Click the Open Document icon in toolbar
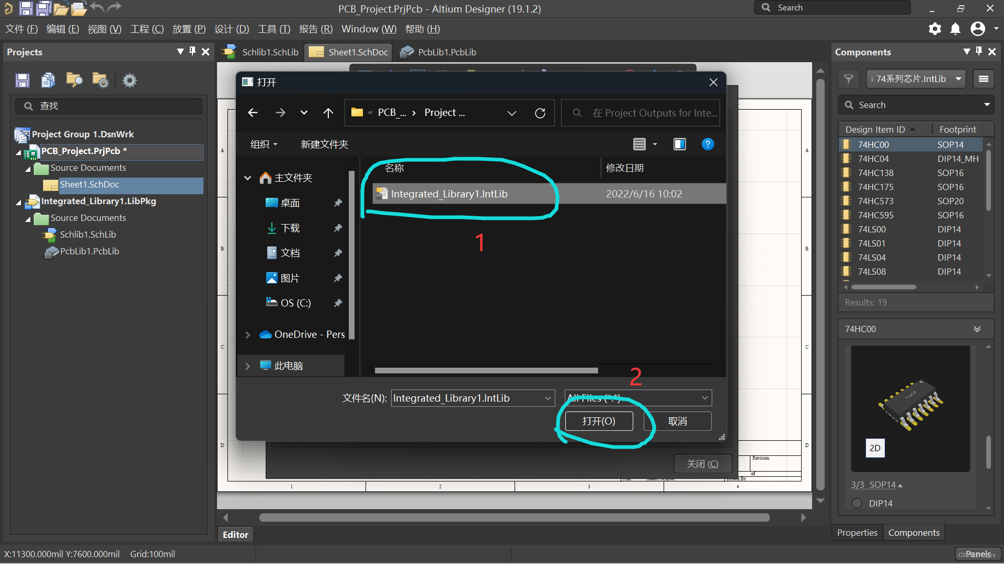The width and height of the screenshot is (1004, 564). click(78, 8)
